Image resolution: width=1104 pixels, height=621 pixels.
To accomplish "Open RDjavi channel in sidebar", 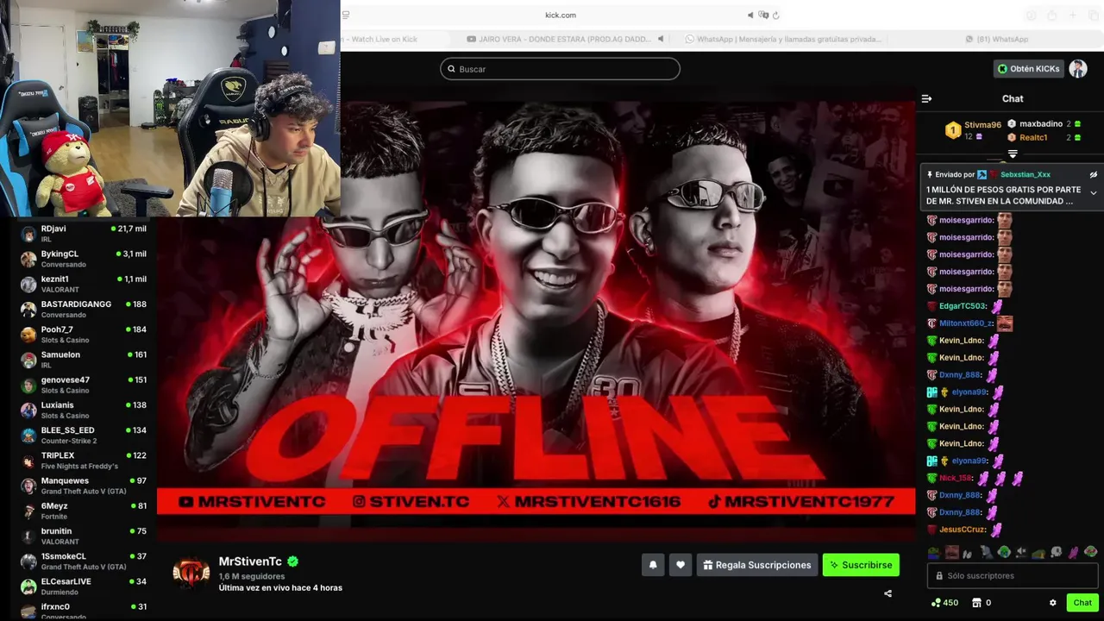I will click(x=84, y=234).
